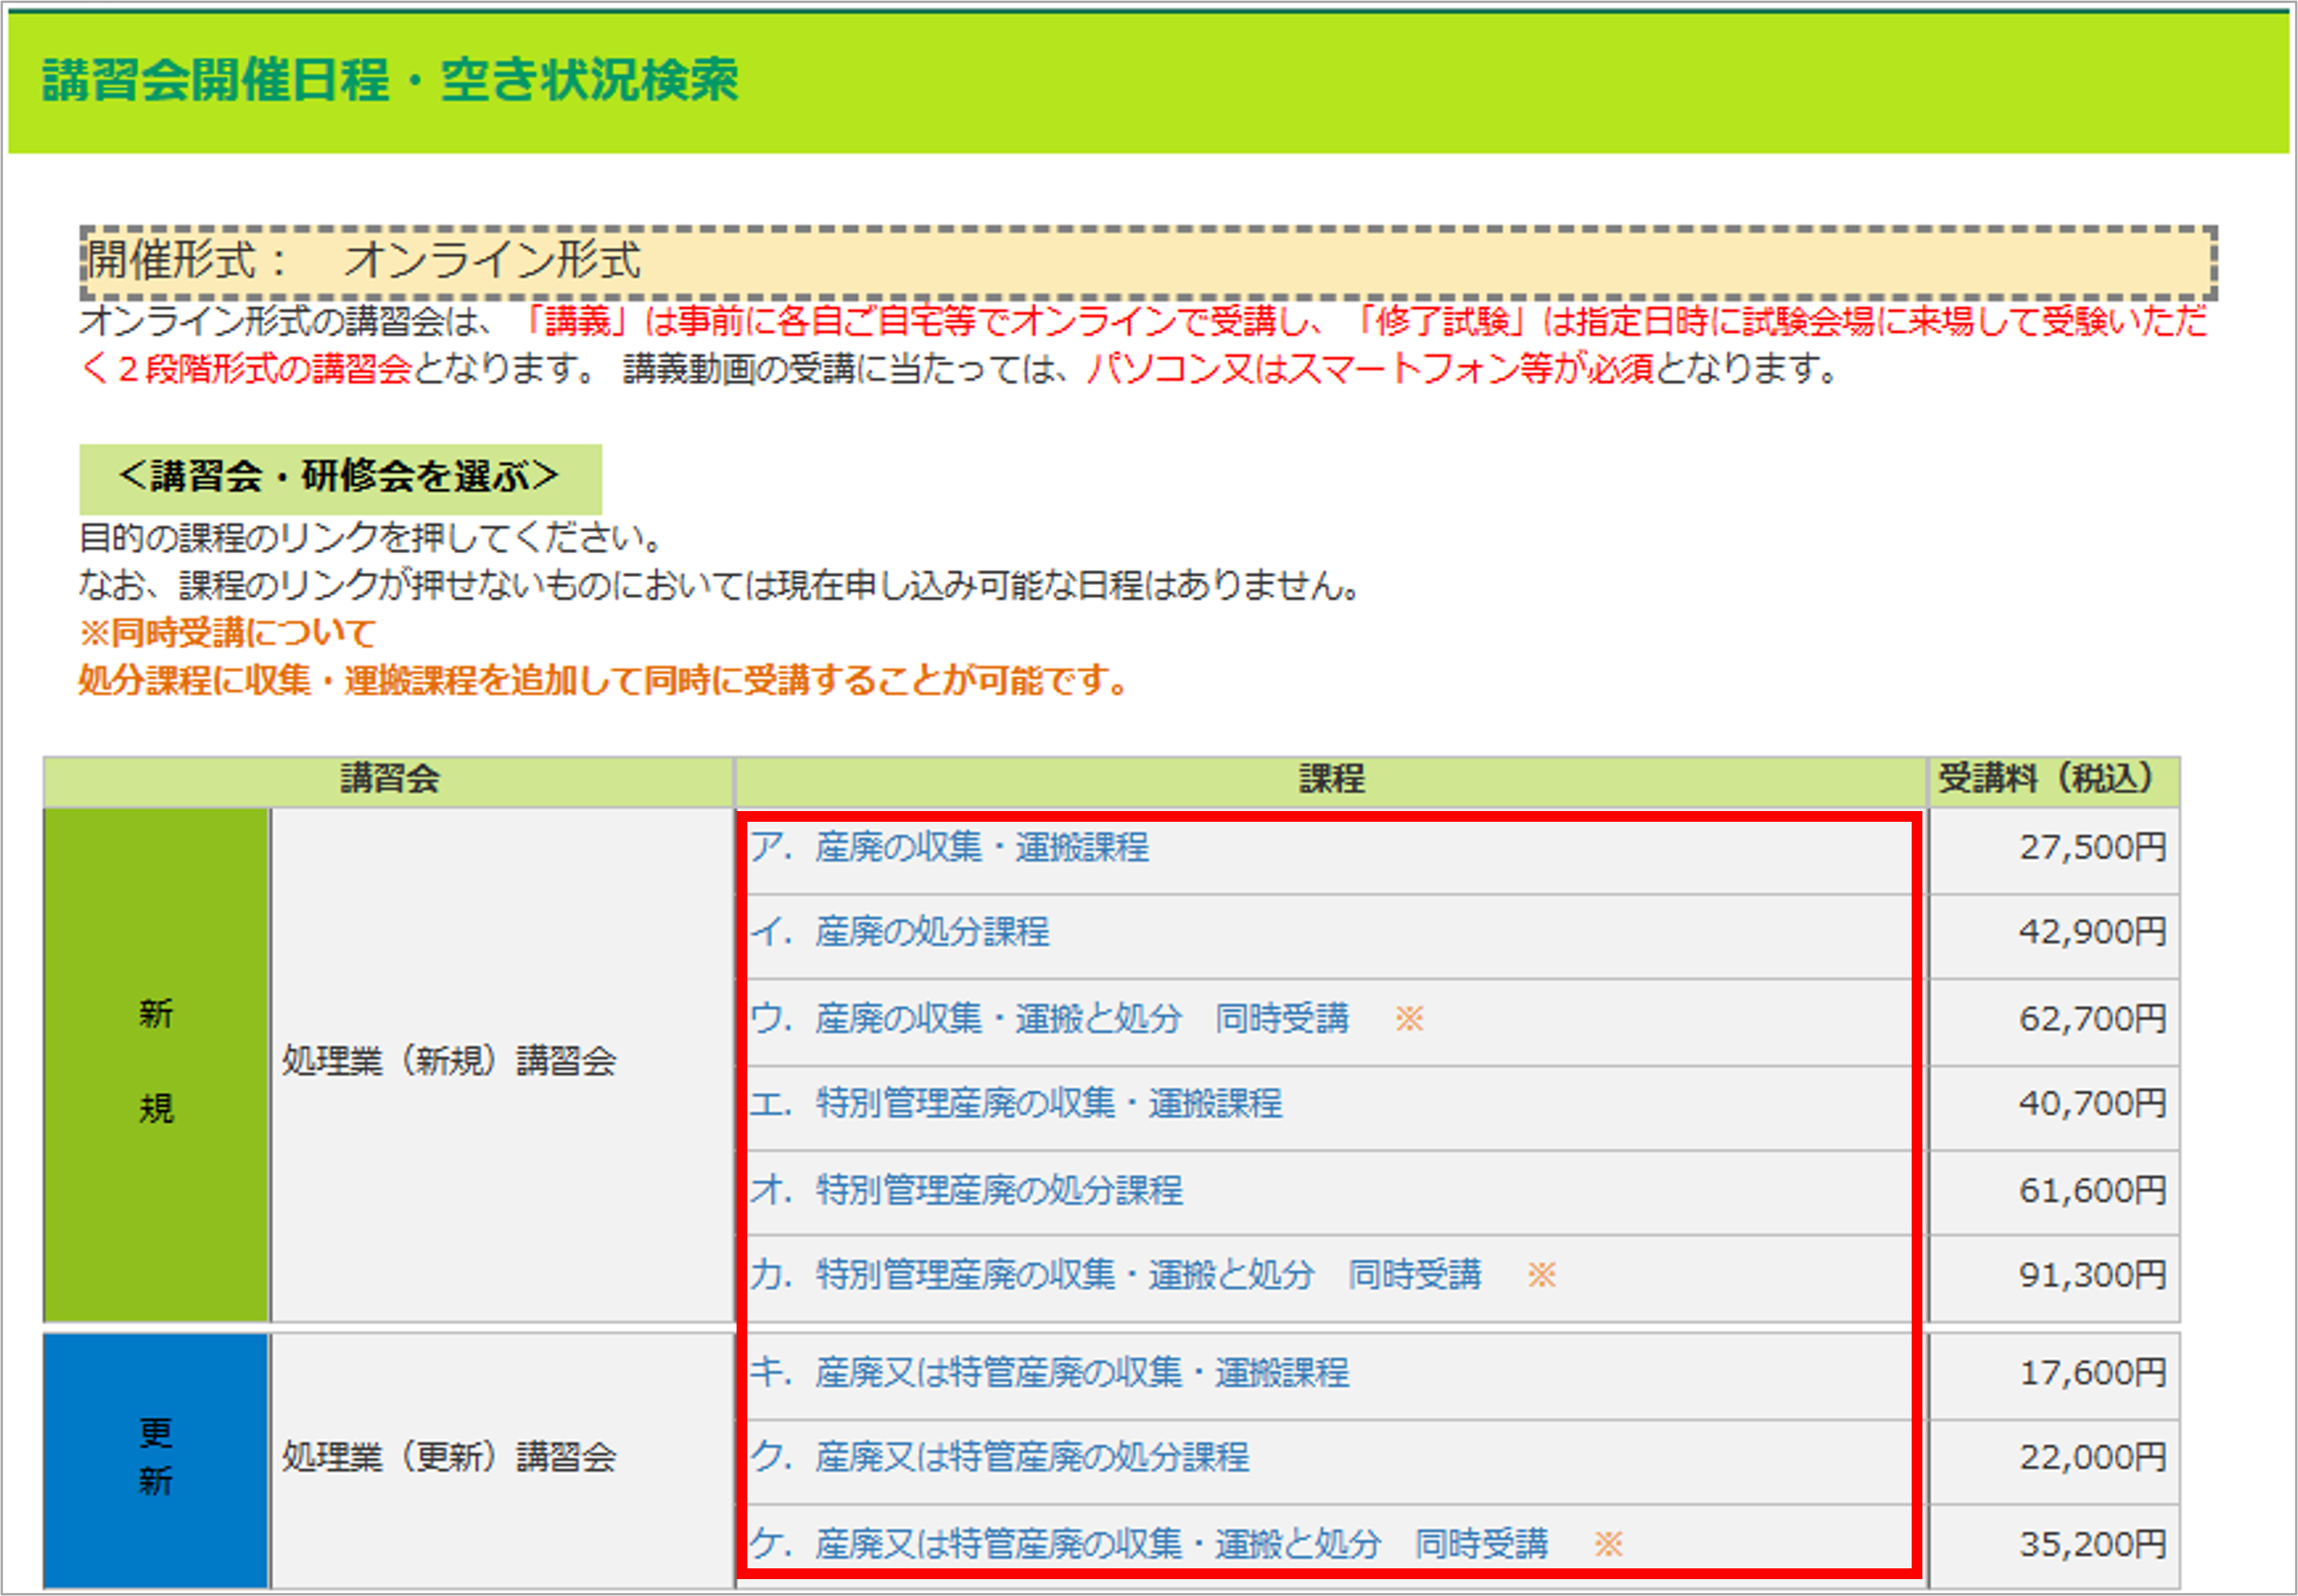Open course イ 産廃の処分課程 link

[900, 932]
